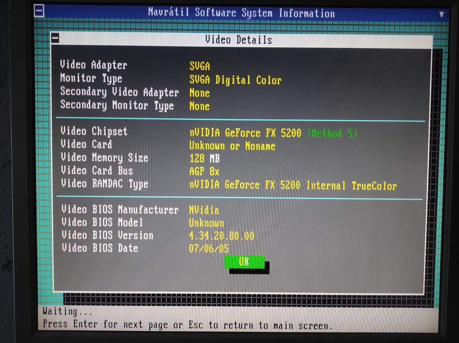Click the 128 MB video memory value
The image size is (459, 343).
pos(204,158)
